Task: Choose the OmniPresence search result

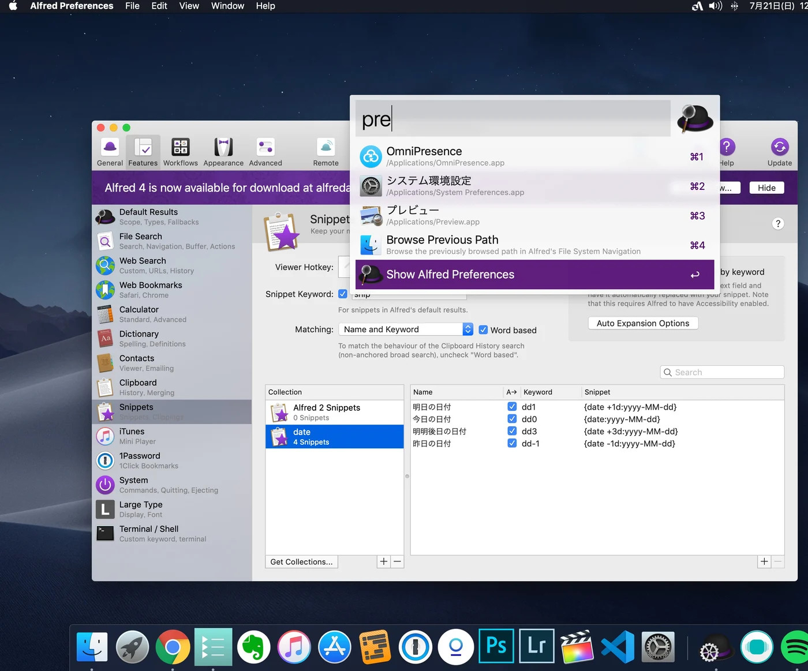Action: pyautogui.click(x=534, y=156)
